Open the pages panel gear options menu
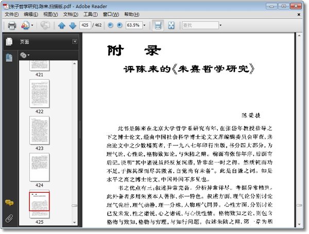The width and height of the screenshot is (309, 234). 24,55
